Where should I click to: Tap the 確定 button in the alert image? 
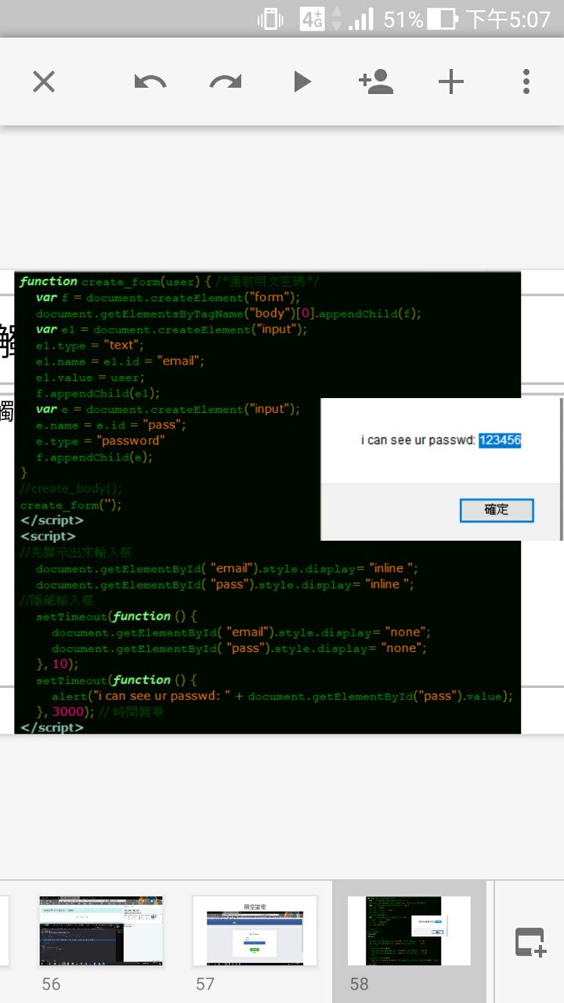(x=497, y=510)
